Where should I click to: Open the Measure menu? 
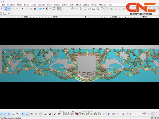coord(103,5)
